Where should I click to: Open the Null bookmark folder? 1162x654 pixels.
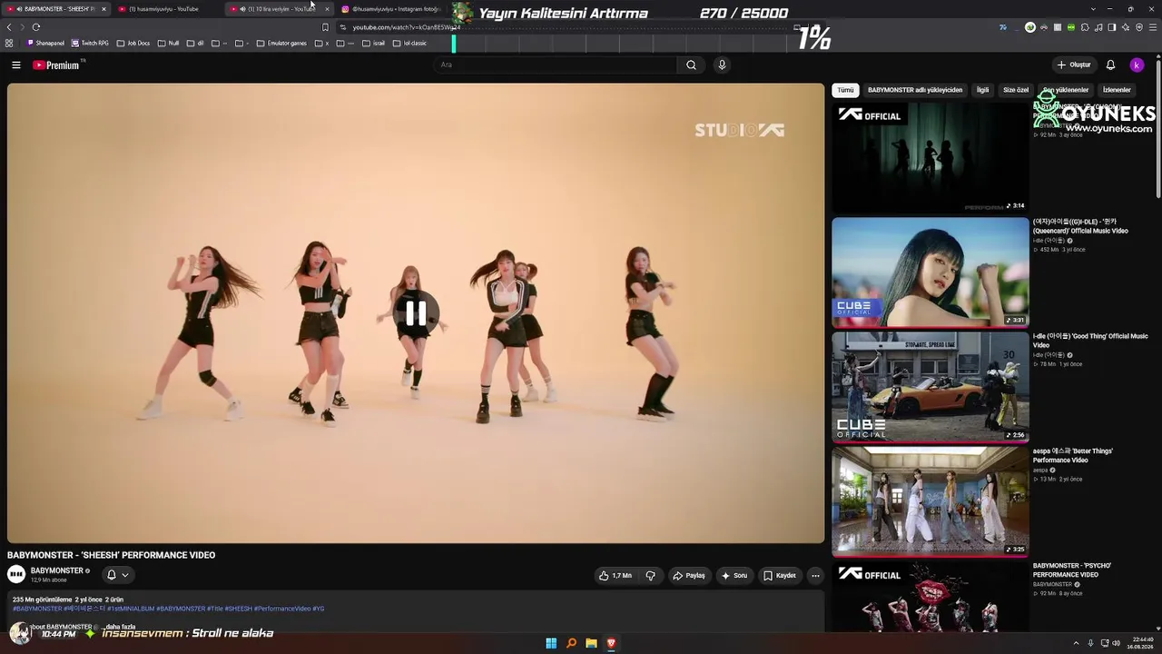click(168, 43)
